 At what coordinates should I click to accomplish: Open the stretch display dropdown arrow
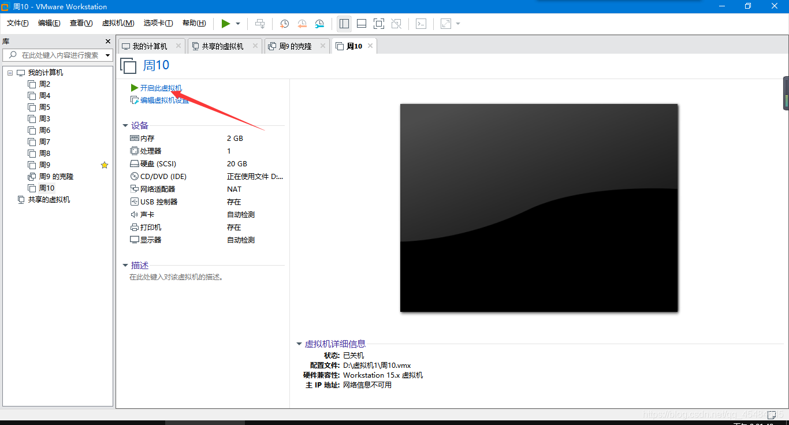click(x=458, y=24)
